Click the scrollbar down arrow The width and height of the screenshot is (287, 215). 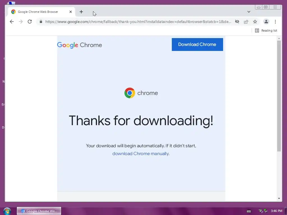[279, 198]
